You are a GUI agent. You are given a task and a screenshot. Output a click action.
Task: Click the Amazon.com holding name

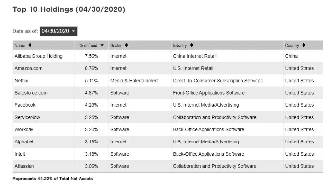click(29, 68)
